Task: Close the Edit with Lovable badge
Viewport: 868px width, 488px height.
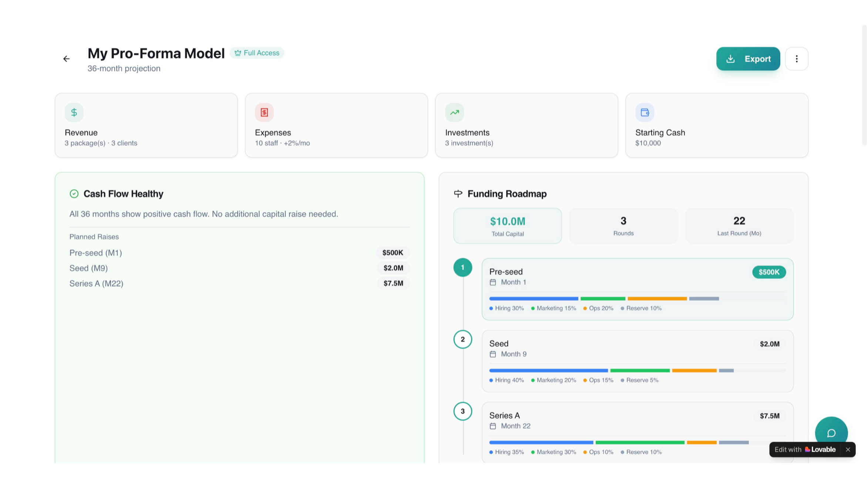Action: pos(848,450)
